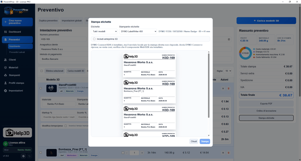Toggle the Modifica tempo/peso checkbox
301x161 pixels.
click(x=66, y=126)
